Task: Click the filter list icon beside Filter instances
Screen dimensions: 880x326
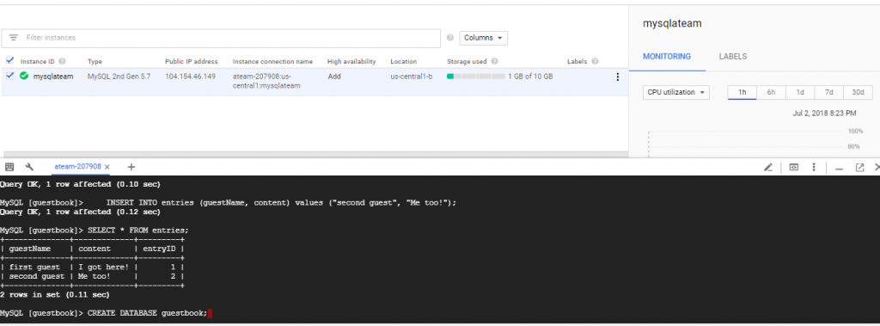Action: tap(13, 38)
